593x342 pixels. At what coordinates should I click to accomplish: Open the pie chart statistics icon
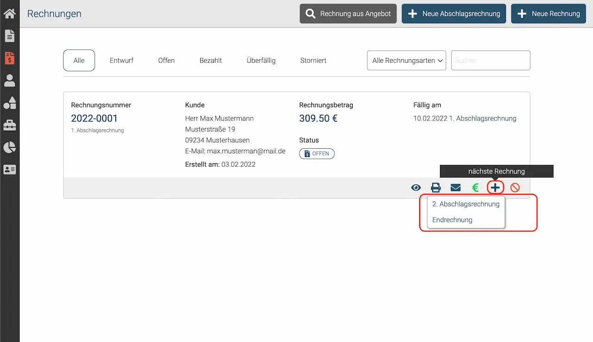[x=9, y=147]
